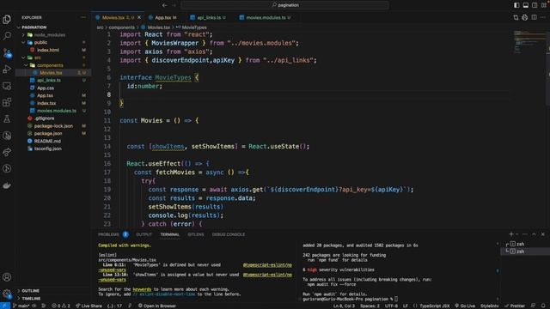Open the OUTPUT panel tab
The width and height of the screenshot is (550, 309).
(144, 234)
